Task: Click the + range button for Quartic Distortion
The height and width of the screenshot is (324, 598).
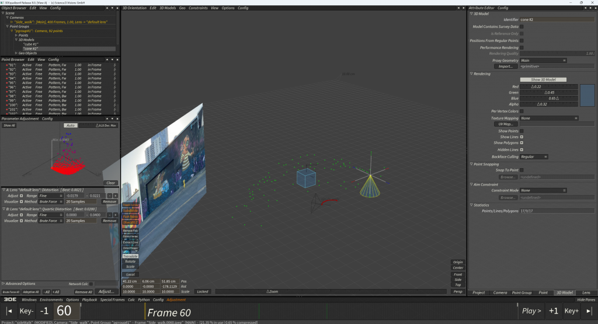Action: tap(115, 215)
